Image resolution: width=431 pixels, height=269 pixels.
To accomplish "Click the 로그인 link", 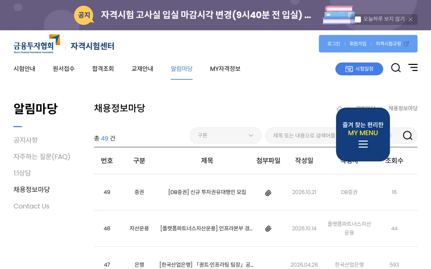I will click(334, 44).
